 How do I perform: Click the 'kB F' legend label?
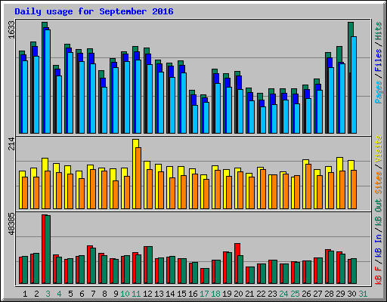379,275
